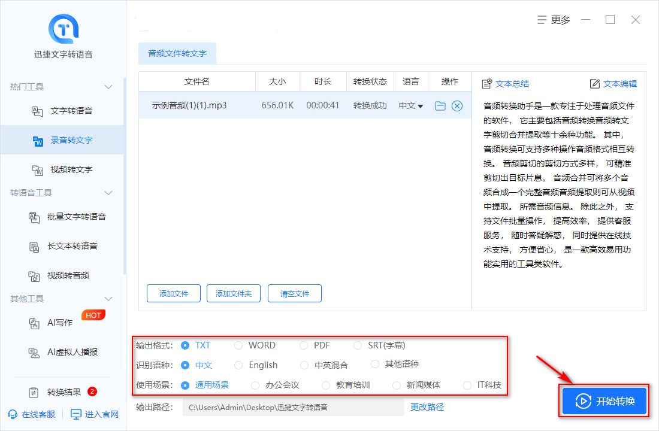Select 通用场景 usage scenario radio

(185, 385)
